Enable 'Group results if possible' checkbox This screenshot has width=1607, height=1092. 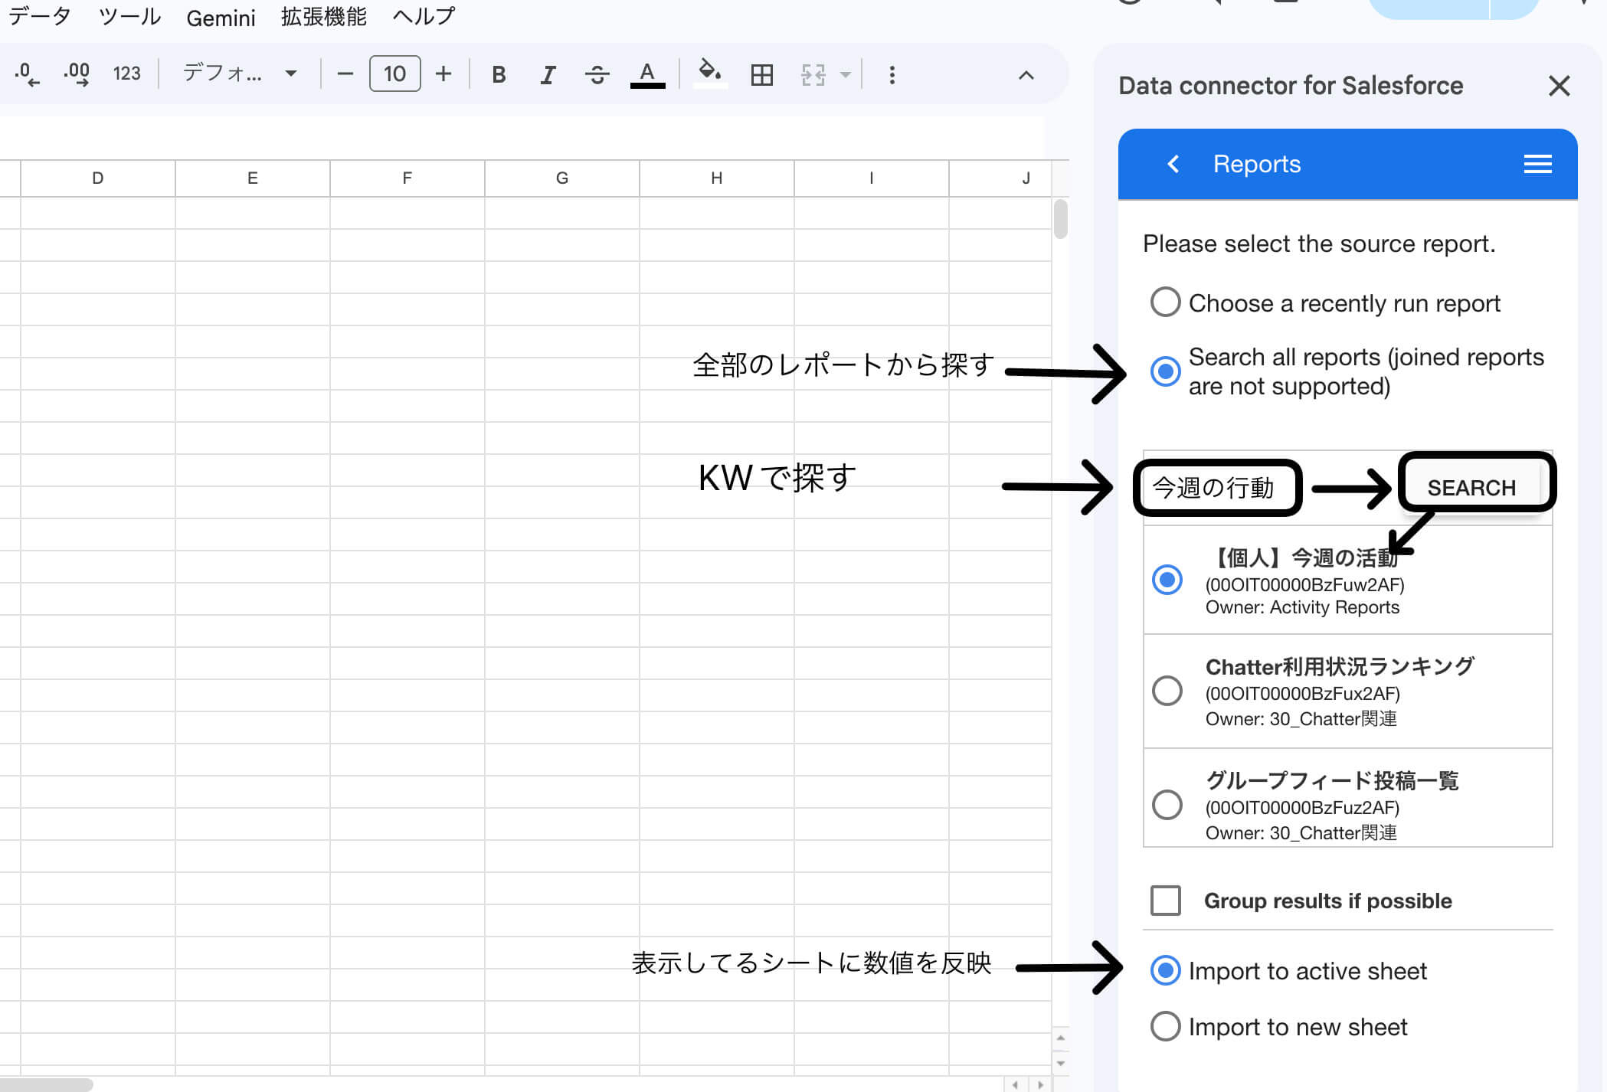coord(1165,901)
